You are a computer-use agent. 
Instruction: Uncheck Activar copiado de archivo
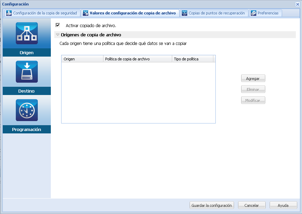pos(58,25)
